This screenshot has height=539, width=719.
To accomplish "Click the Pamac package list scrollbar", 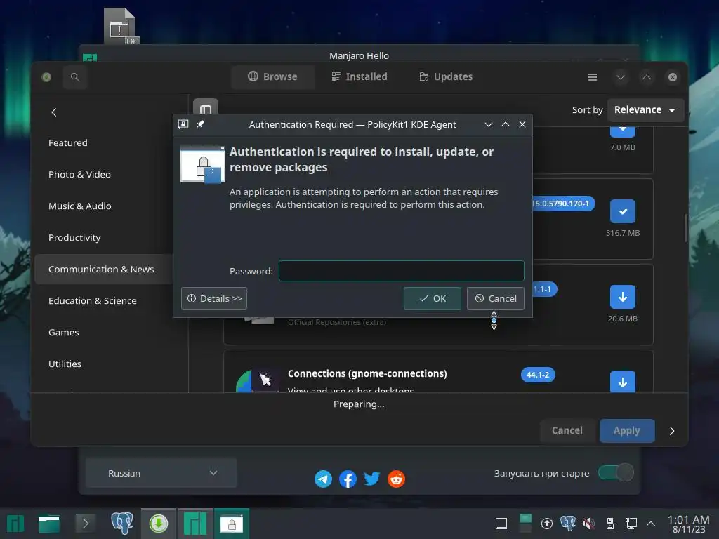I will (x=685, y=228).
